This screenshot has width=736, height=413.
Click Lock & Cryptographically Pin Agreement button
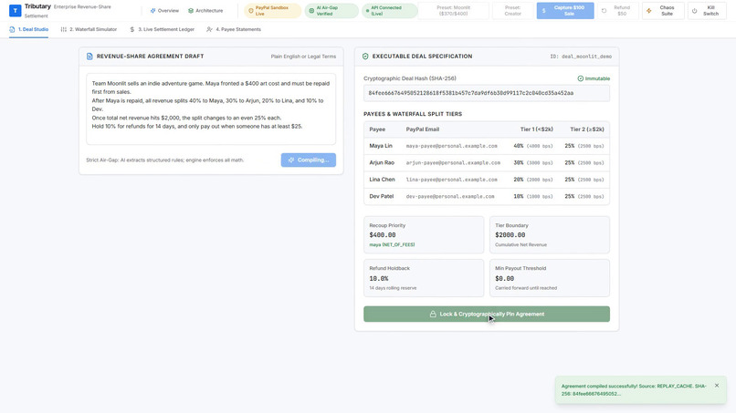487,315
